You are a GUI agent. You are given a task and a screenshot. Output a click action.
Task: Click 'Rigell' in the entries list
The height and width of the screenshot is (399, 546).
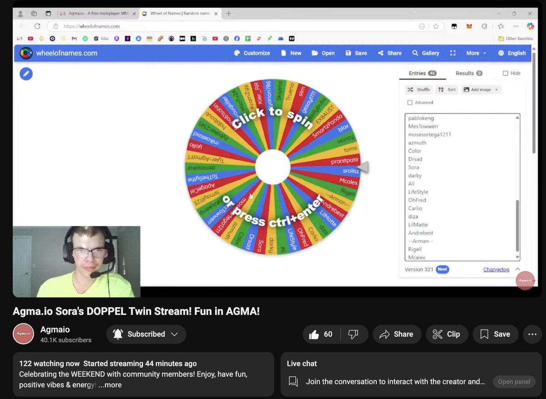click(415, 249)
